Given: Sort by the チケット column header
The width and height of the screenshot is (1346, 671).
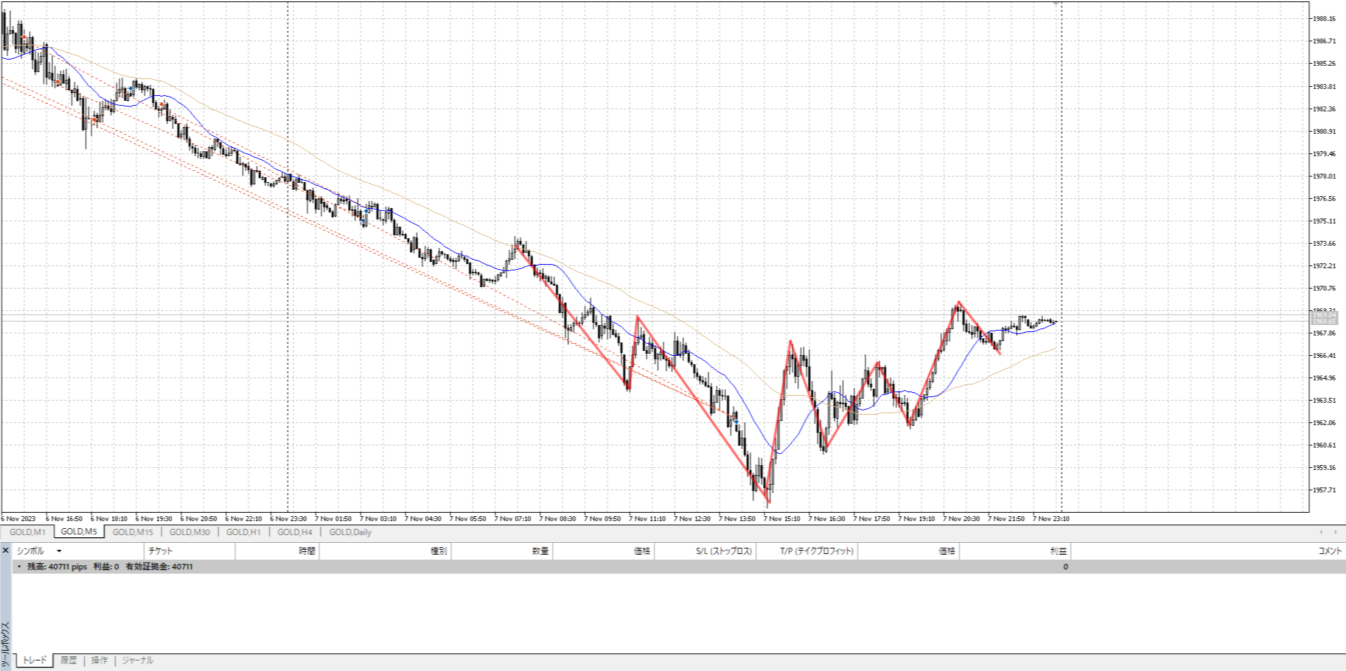Looking at the screenshot, I should coord(161,551).
